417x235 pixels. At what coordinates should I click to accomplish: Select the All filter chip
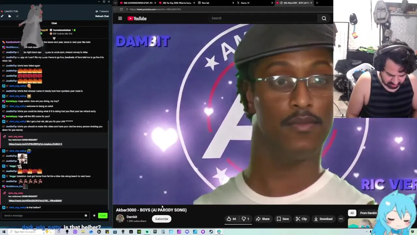[x=352, y=213]
